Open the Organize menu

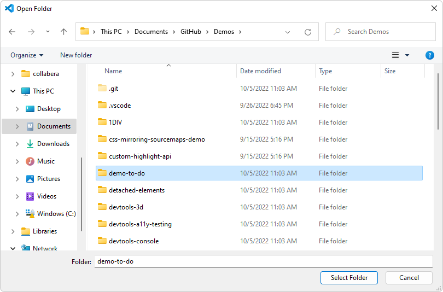pyautogui.click(x=27, y=55)
